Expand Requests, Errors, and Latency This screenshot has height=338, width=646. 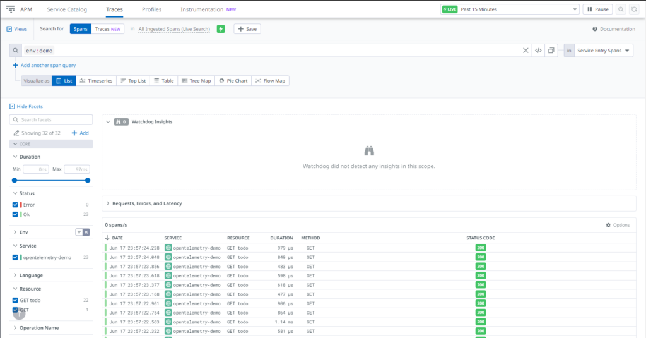108,203
